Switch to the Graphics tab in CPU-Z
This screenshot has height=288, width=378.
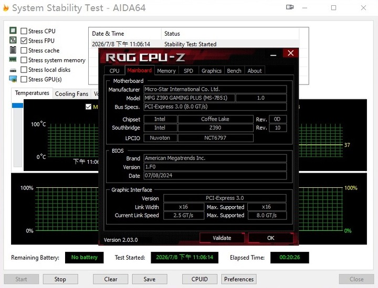(212, 71)
